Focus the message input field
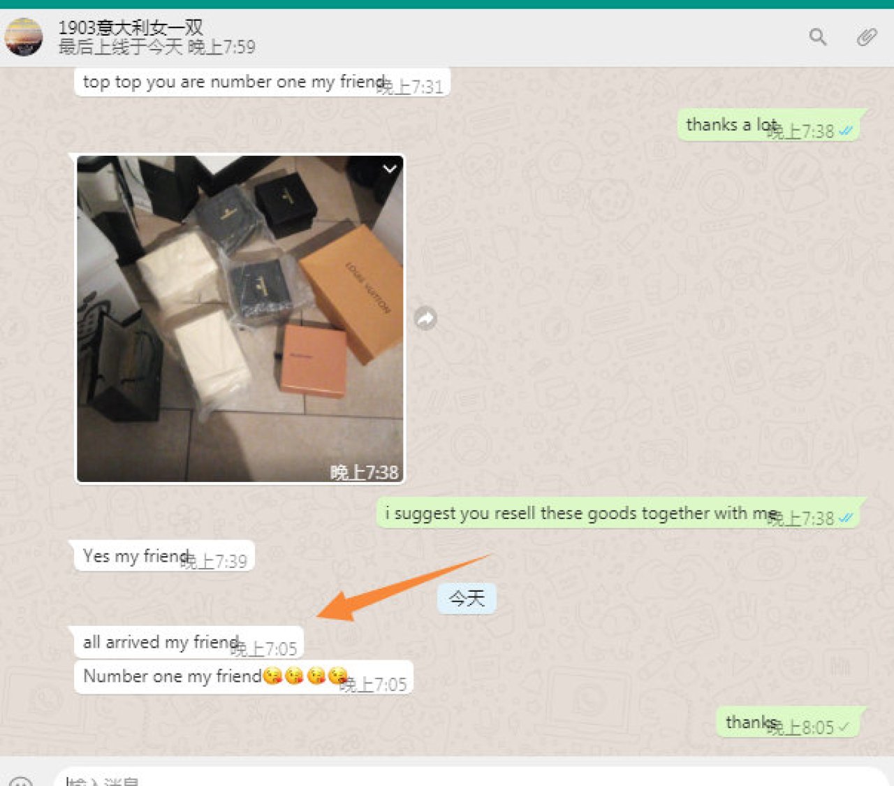Viewport: 894px width, 786px height. coord(470,778)
